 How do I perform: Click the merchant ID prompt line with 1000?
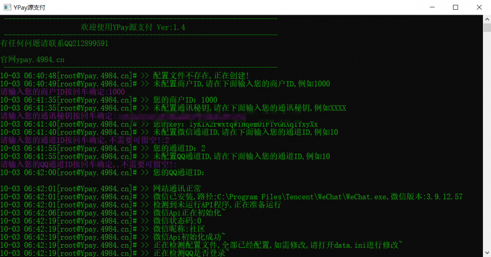click(63, 92)
